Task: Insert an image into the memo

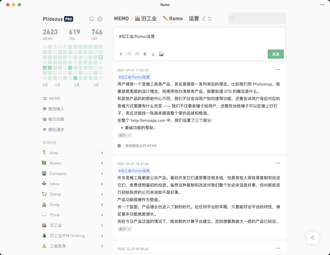Action: pyautogui.click(x=161, y=54)
